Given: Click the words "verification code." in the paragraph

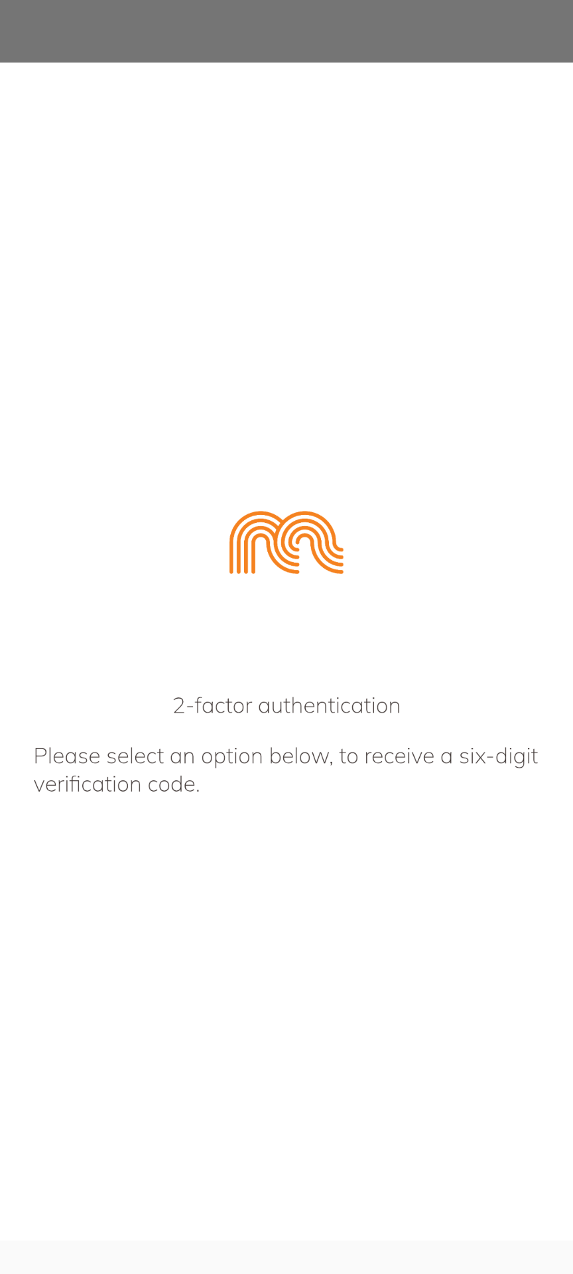Looking at the screenshot, I should click(117, 784).
